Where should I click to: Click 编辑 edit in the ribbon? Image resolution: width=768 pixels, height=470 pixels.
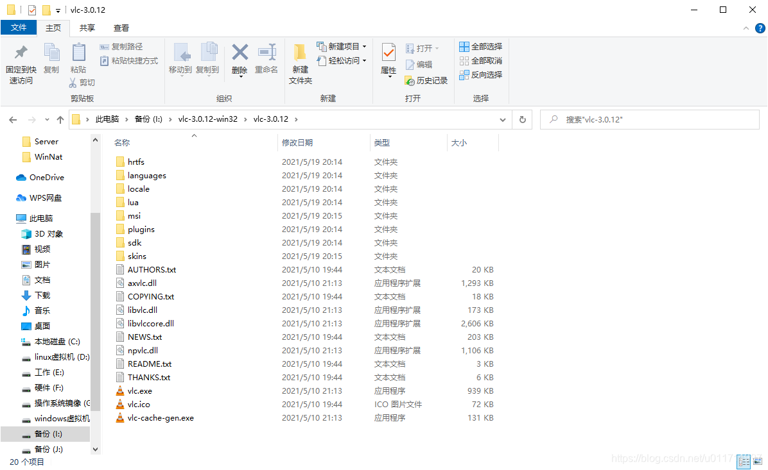click(x=419, y=65)
